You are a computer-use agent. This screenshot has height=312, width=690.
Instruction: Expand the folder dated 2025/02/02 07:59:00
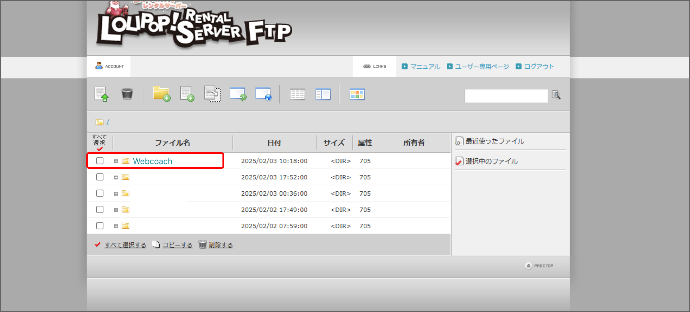tap(116, 226)
